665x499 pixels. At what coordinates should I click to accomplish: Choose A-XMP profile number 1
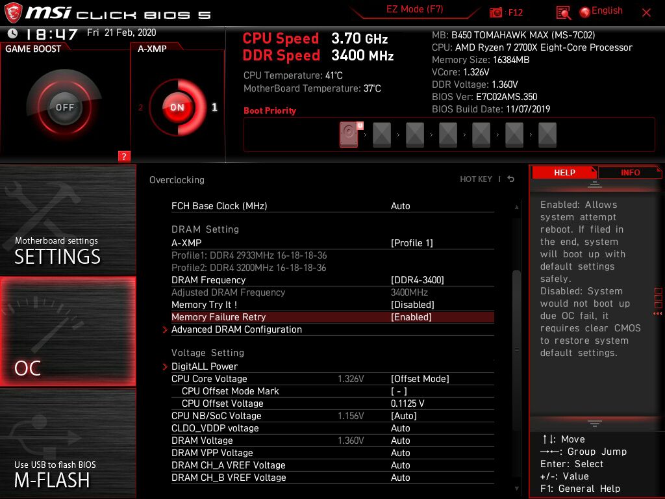click(x=214, y=107)
